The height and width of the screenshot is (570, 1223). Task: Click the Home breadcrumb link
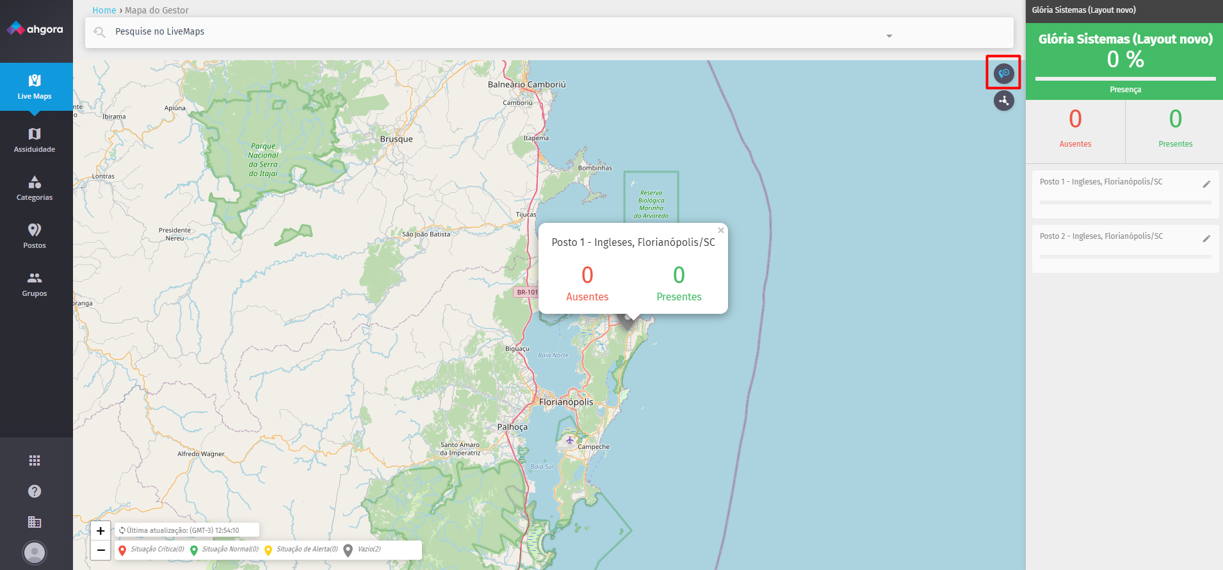click(104, 10)
